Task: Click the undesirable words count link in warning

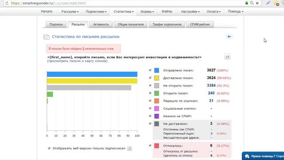Action: [83, 49]
